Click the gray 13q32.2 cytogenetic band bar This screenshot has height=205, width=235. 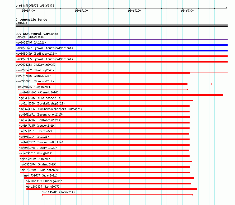tap(121, 26)
